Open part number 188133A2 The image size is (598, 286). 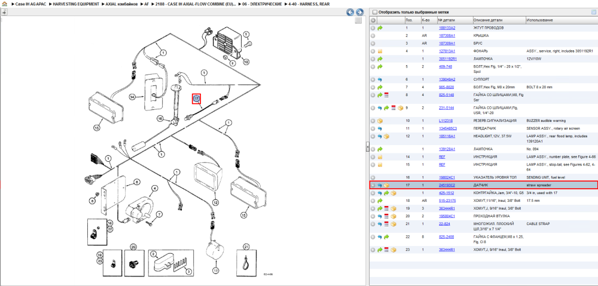447,28
